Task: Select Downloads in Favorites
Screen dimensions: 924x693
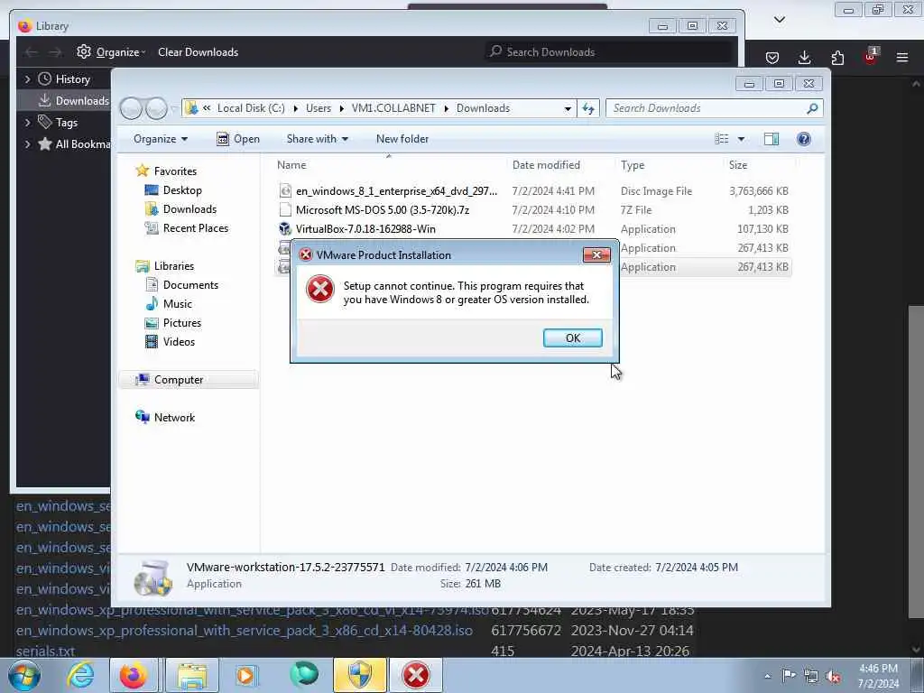Action: (x=189, y=209)
